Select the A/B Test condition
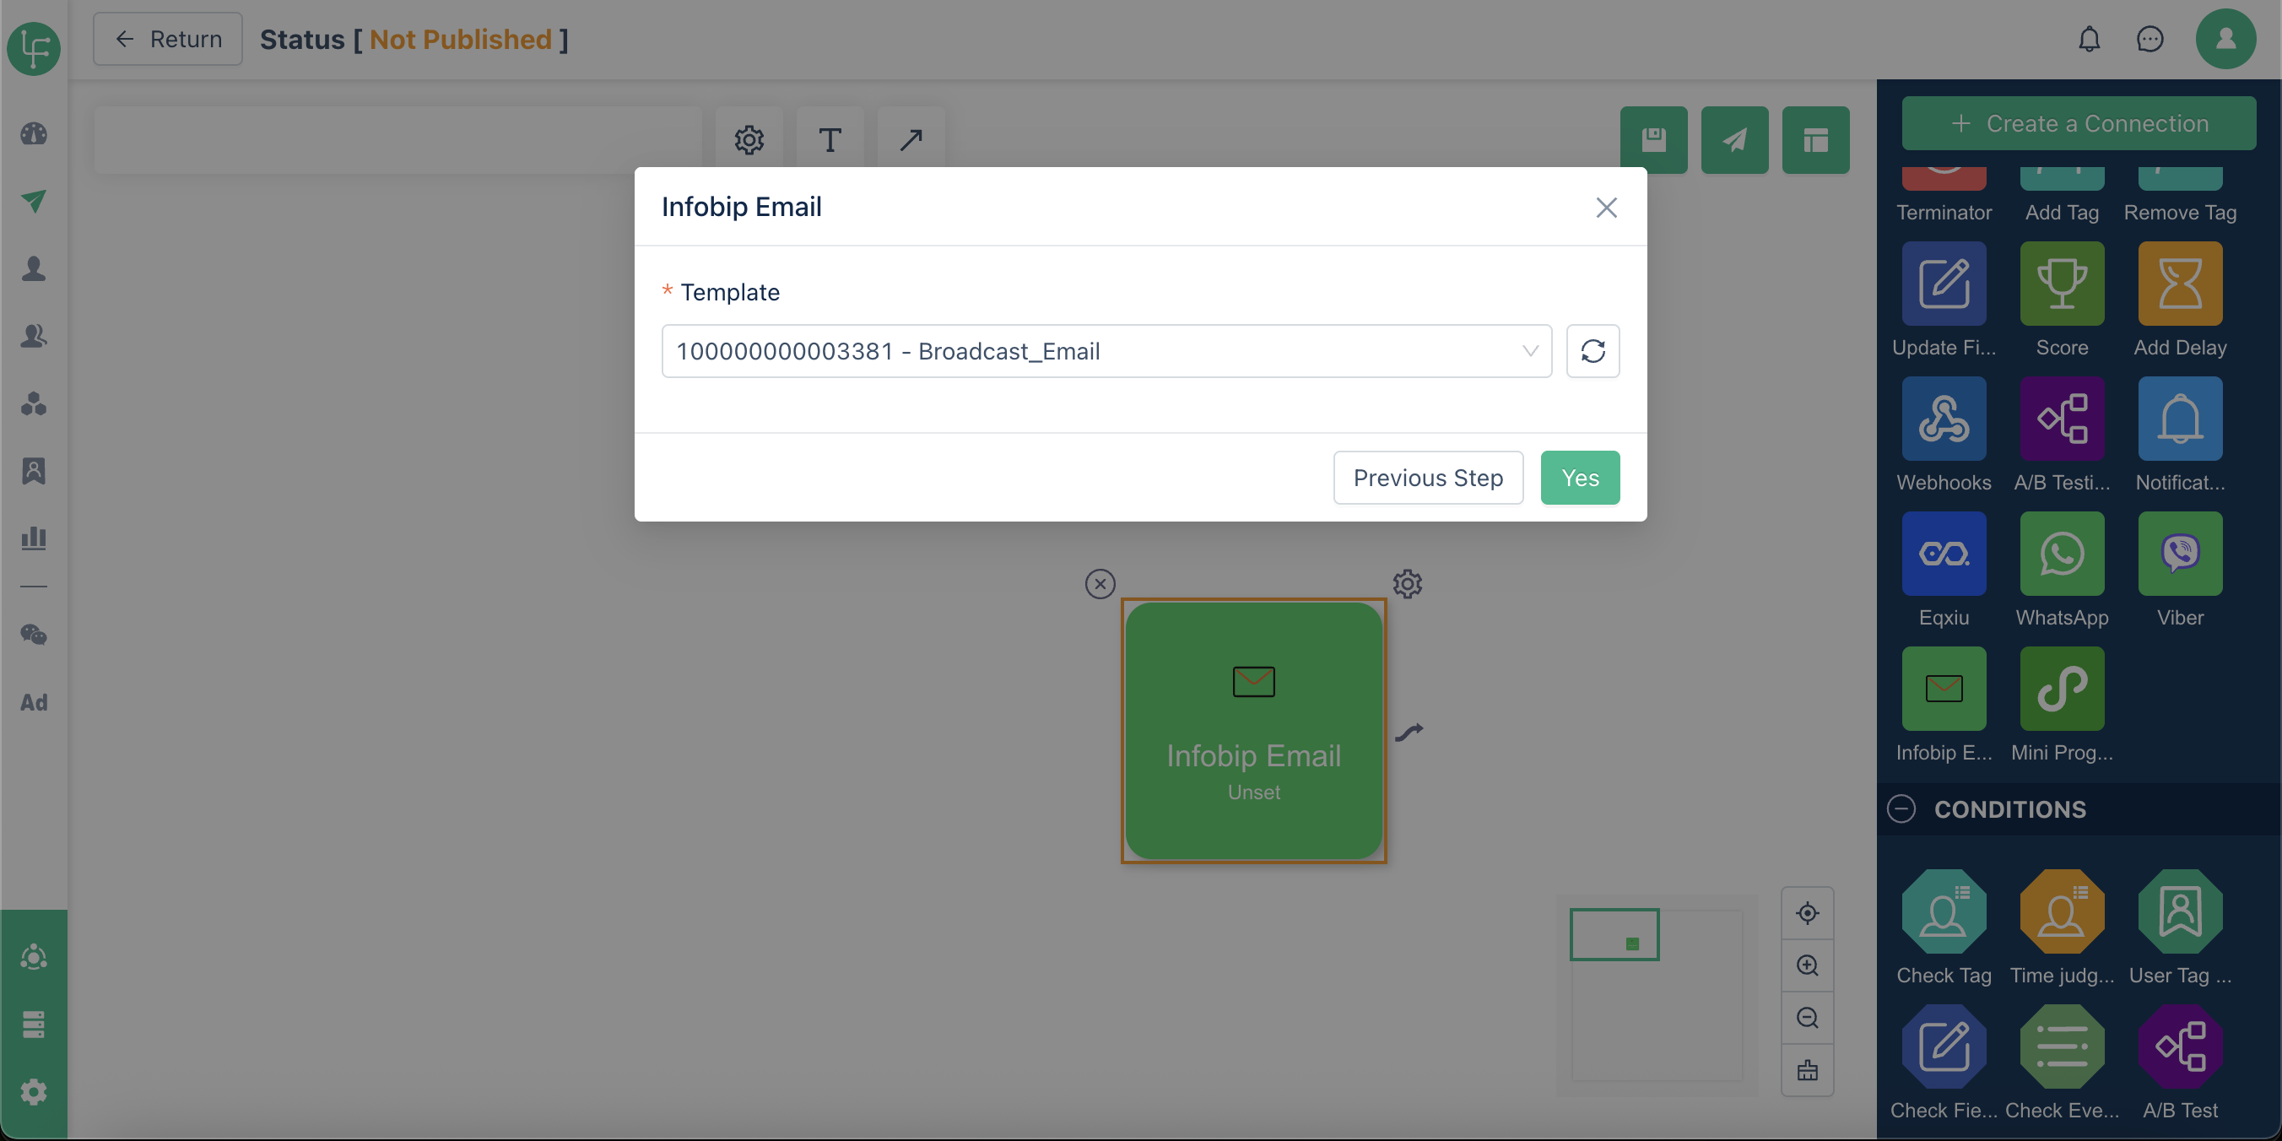The image size is (2282, 1141). [2179, 1046]
